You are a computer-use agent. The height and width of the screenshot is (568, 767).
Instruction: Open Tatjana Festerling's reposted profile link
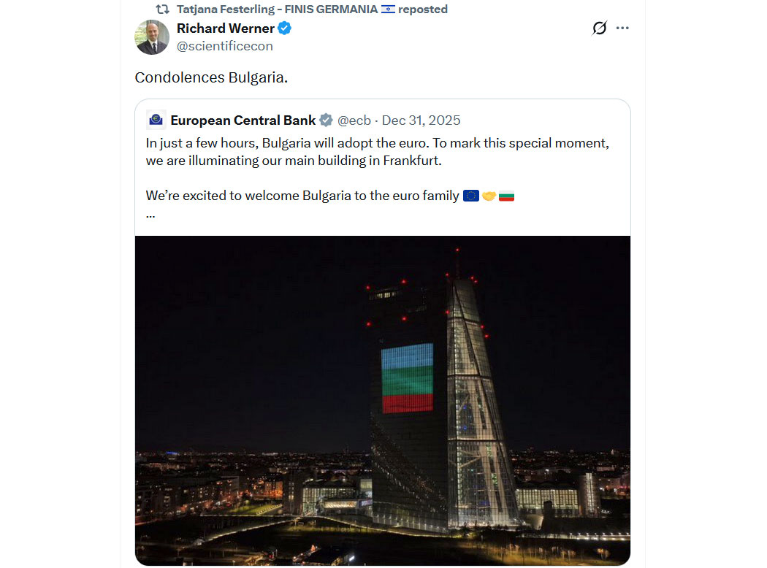(278, 9)
